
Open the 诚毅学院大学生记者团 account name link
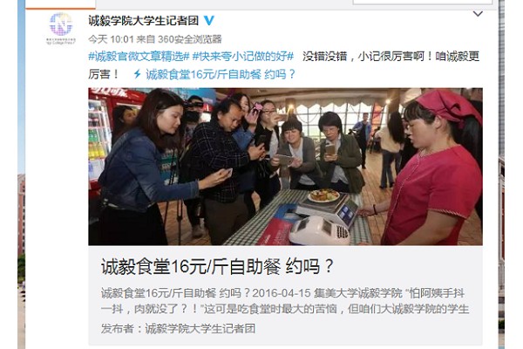[x=144, y=21]
